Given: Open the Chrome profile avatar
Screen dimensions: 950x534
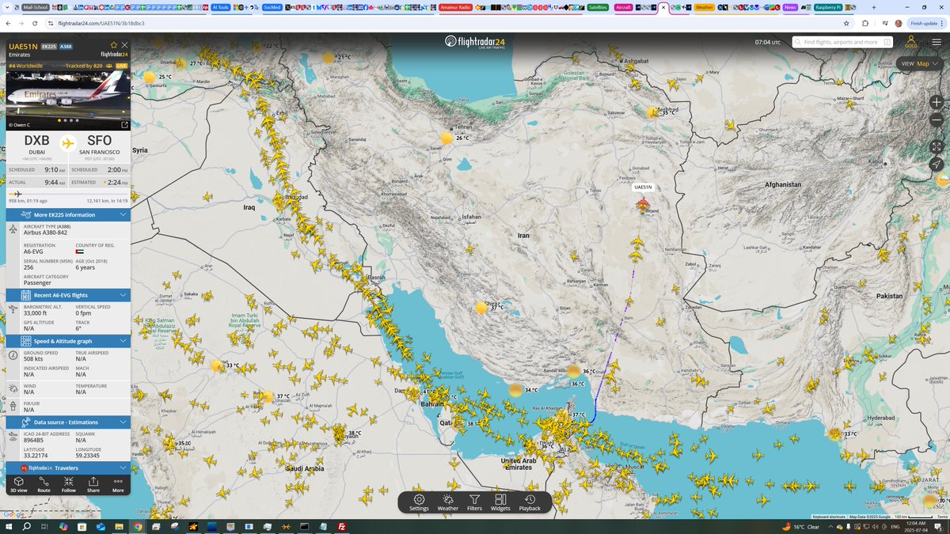Looking at the screenshot, I should pyautogui.click(x=899, y=23).
